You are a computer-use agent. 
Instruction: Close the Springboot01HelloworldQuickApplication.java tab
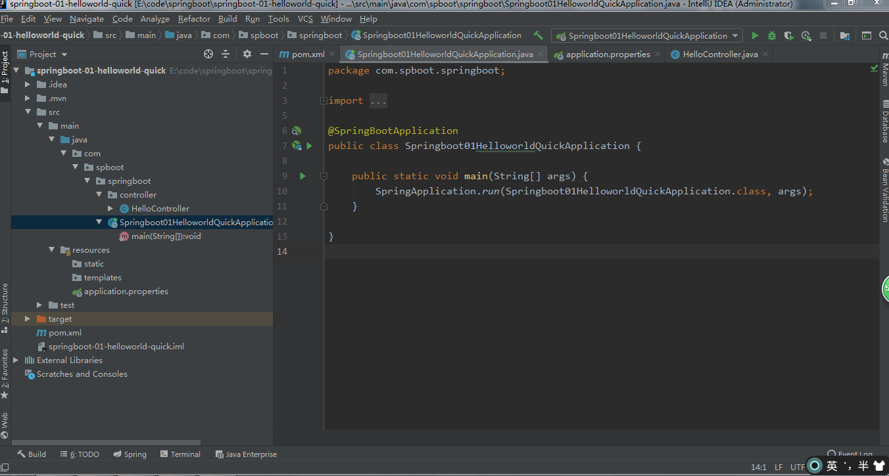tap(541, 54)
